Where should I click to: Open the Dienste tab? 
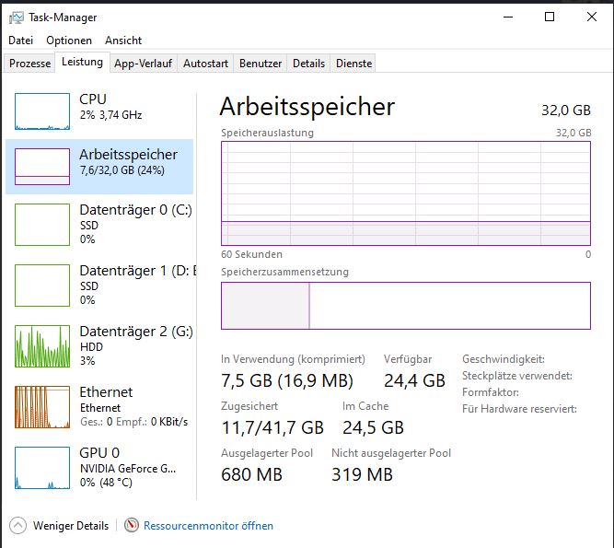coord(354,64)
